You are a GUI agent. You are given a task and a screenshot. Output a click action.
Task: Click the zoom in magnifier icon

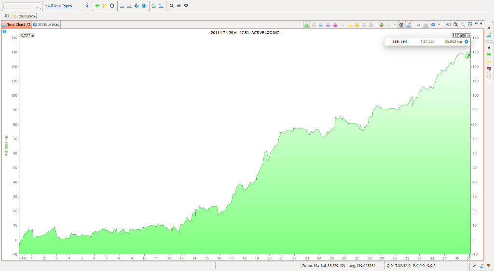pos(455,25)
